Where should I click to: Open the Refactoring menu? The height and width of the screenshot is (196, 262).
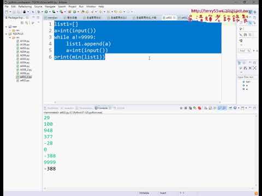[25, 7]
